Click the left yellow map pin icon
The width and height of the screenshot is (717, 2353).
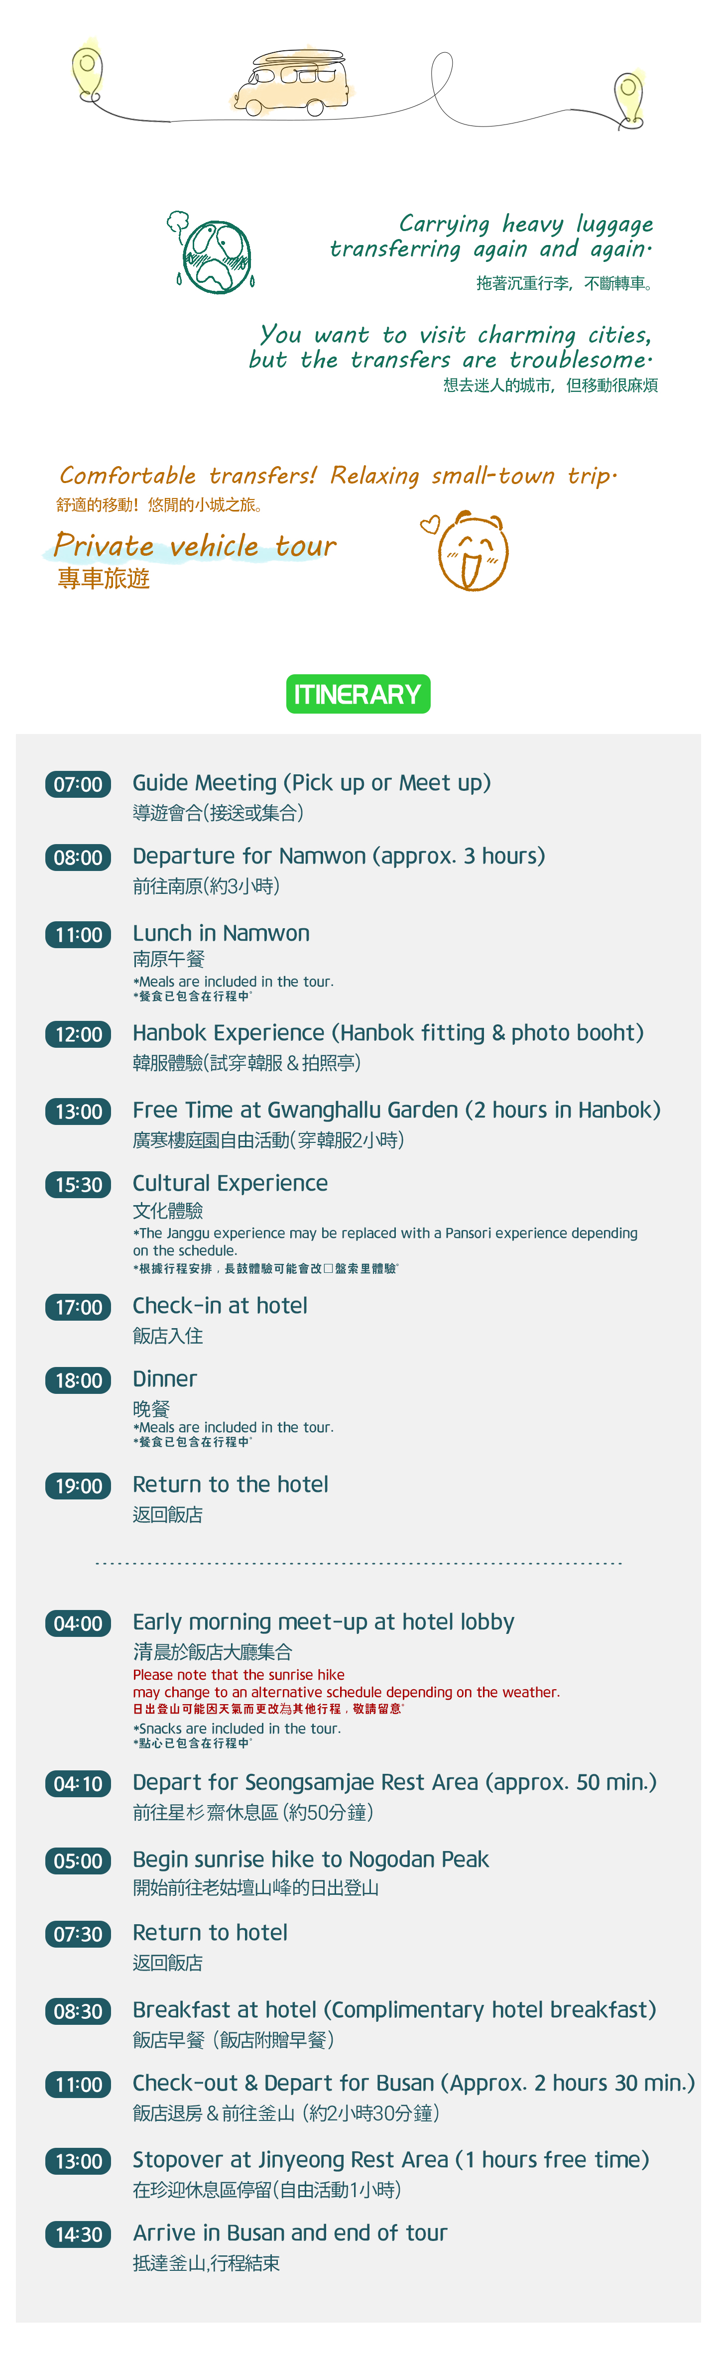click(x=87, y=70)
